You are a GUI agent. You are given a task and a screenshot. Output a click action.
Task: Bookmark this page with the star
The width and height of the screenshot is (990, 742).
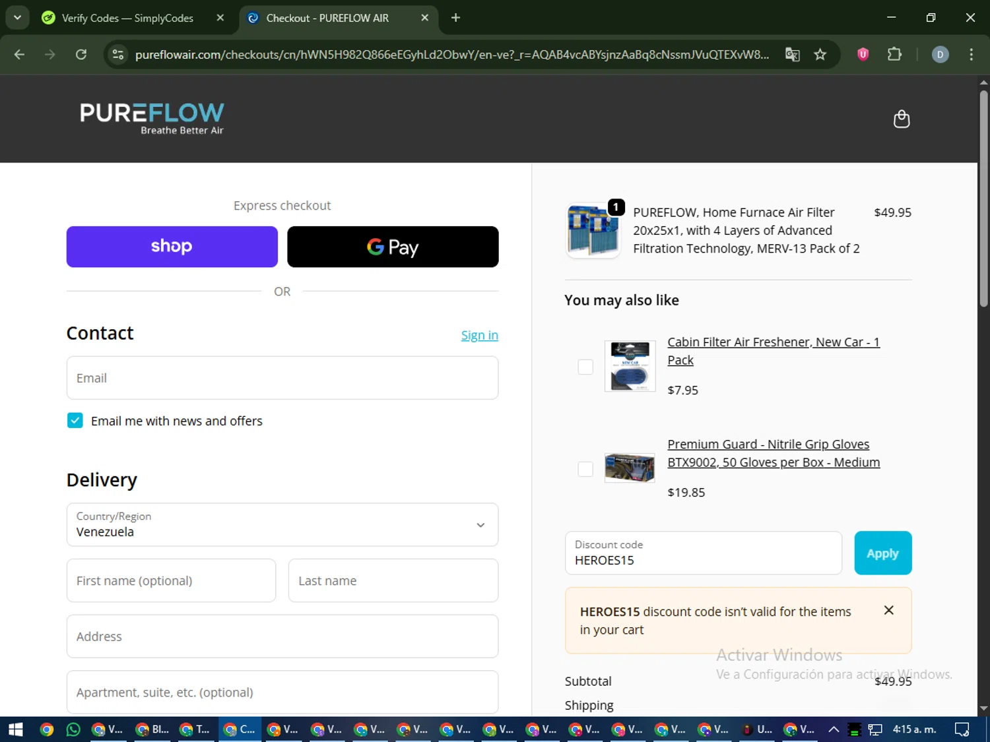tap(820, 54)
